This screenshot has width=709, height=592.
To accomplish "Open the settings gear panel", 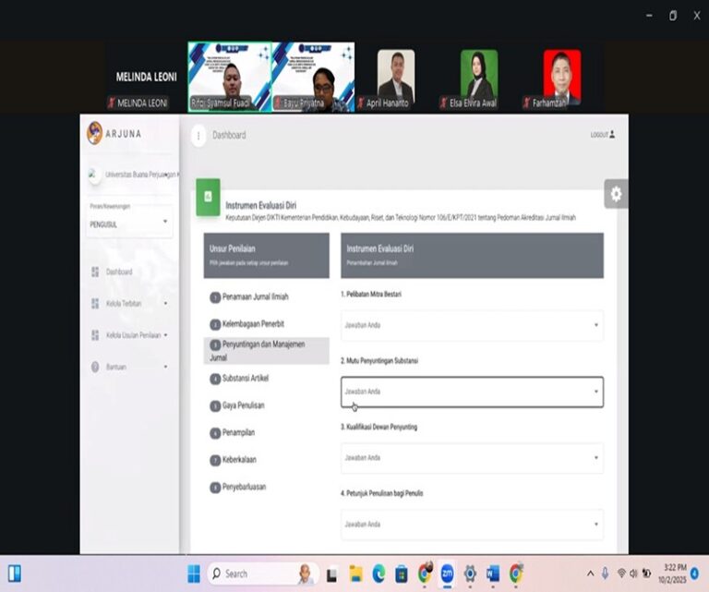I will click(x=616, y=194).
